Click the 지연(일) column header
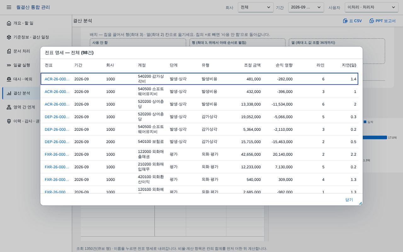This screenshot has height=252, width=403. click(349, 65)
